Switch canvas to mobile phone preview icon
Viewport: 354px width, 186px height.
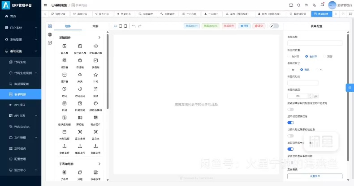(125, 26)
